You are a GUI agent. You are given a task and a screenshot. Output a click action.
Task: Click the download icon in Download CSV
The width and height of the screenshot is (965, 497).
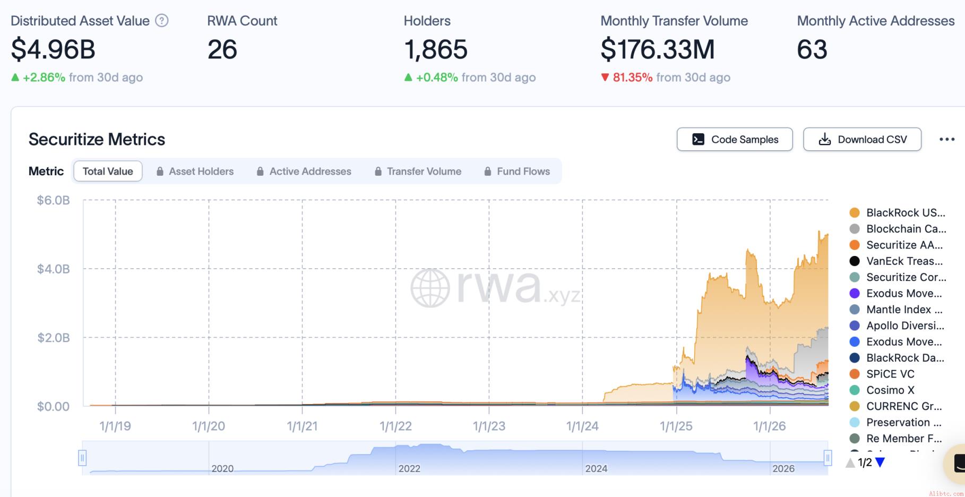[x=825, y=139]
